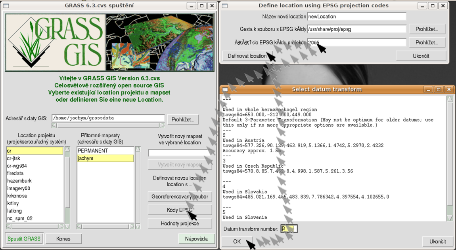Click location list scroll up arrow
Viewport: 456px width, 250px height.
click(x=67, y=149)
